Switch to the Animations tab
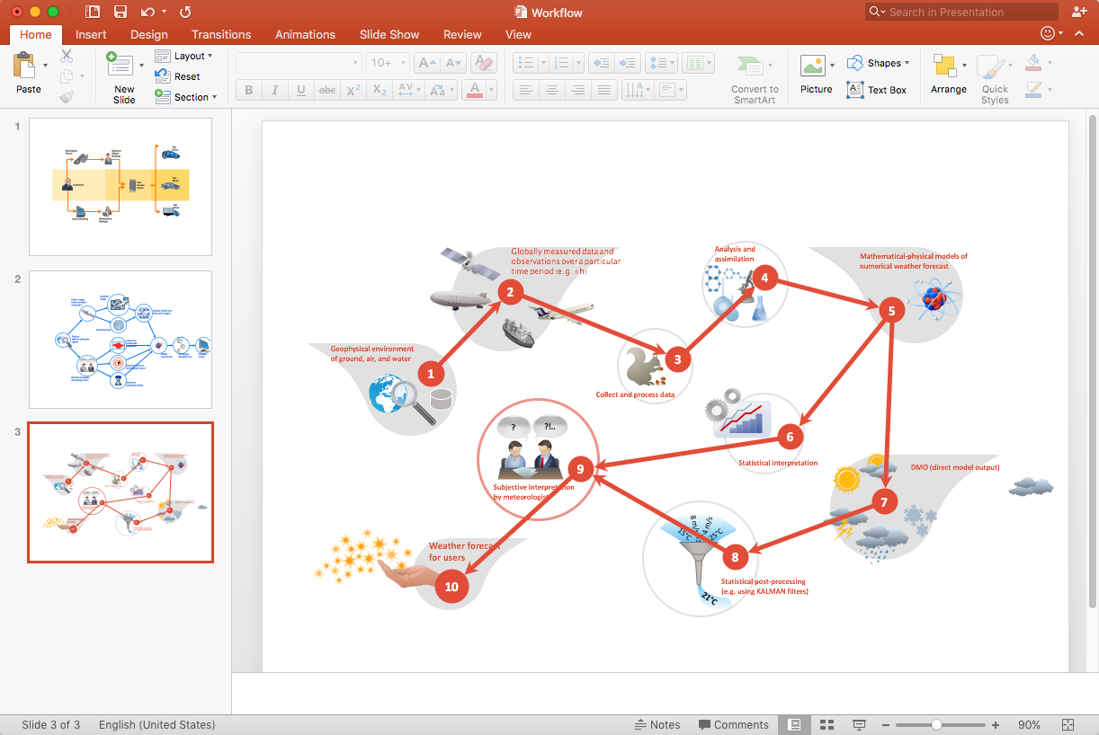Viewport: 1099px width, 735px height. (x=305, y=34)
